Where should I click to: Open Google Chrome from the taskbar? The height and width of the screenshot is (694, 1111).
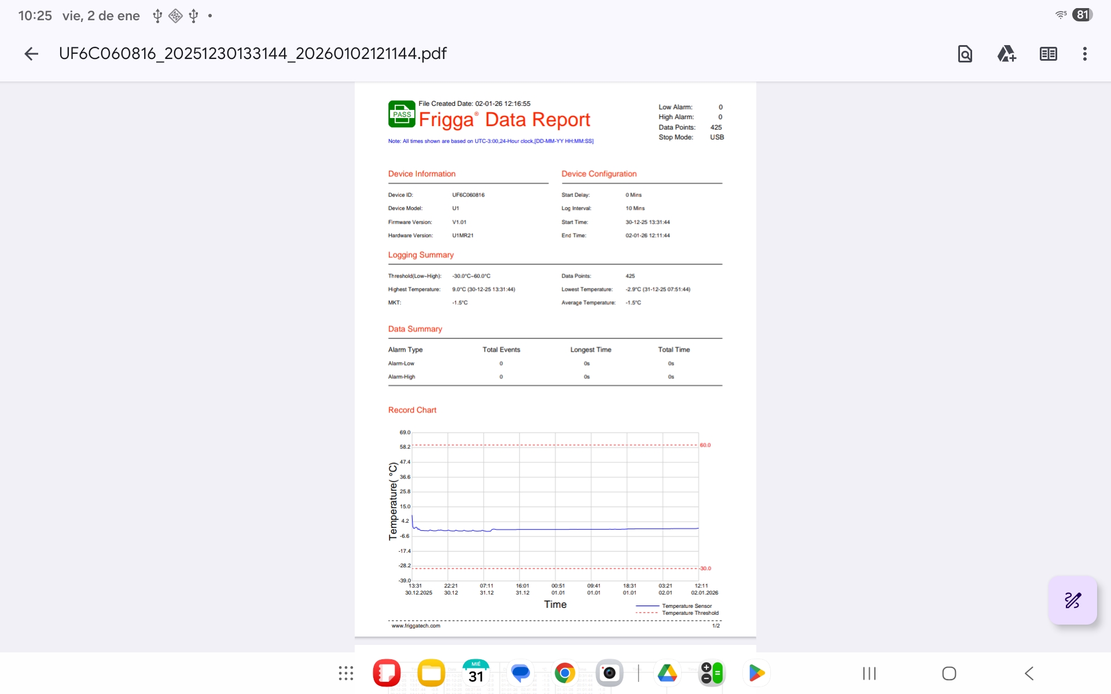click(565, 673)
